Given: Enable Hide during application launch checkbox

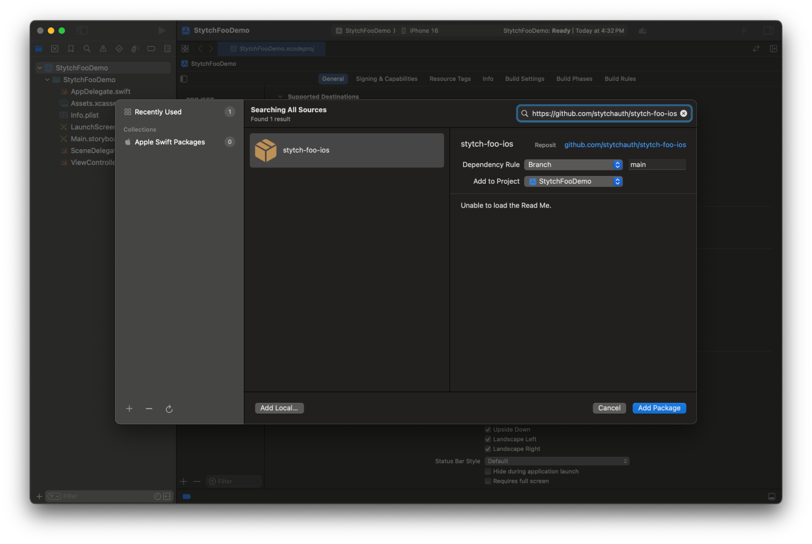Looking at the screenshot, I should (x=488, y=471).
